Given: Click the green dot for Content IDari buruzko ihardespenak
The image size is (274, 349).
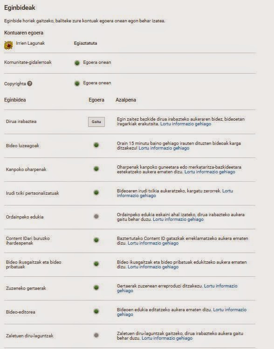Looking at the screenshot, I should [x=96, y=240].
